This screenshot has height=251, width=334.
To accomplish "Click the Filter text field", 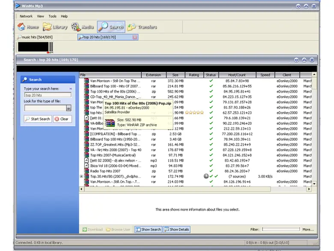I will click(280, 230).
